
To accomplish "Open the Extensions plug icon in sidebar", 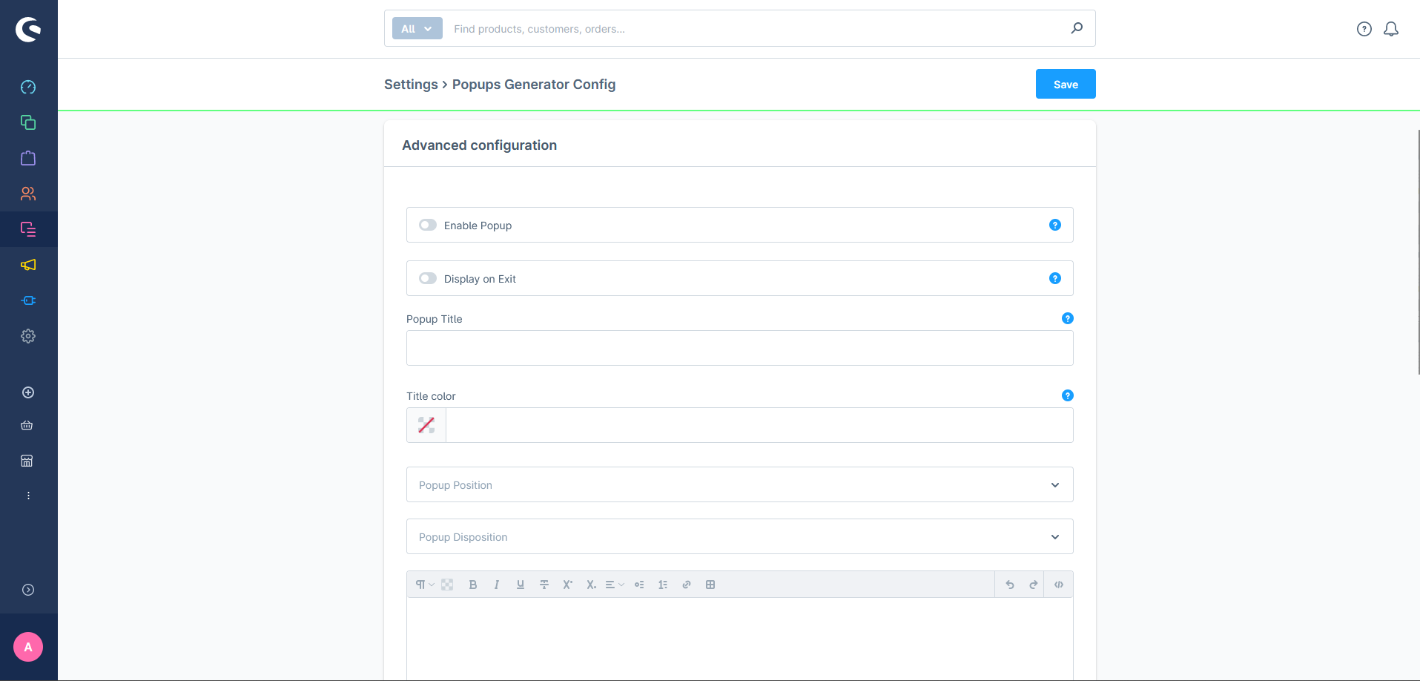I will pyautogui.click(x=28, y=300).
